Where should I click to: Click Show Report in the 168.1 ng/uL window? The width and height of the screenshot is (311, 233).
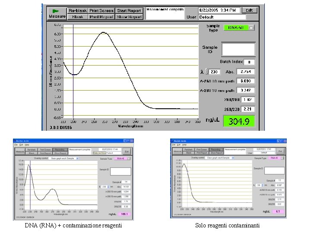(x=60, y=153)
